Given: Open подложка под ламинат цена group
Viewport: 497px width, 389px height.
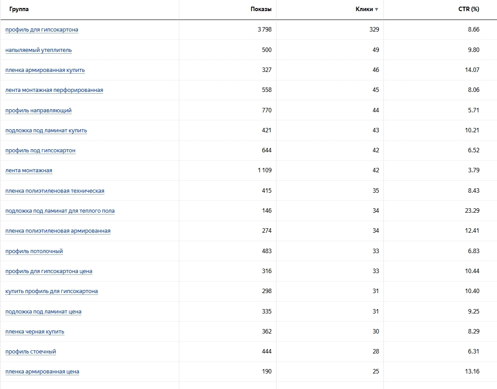Looking at the screenshot, I should click(43, 312).
